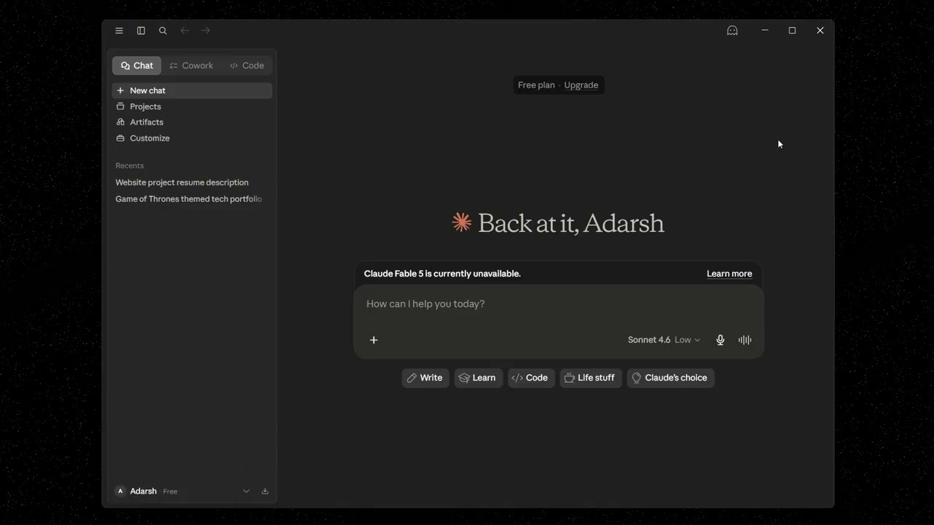
Task: Click the Learn suggestion button
Action: click(478, 378)
